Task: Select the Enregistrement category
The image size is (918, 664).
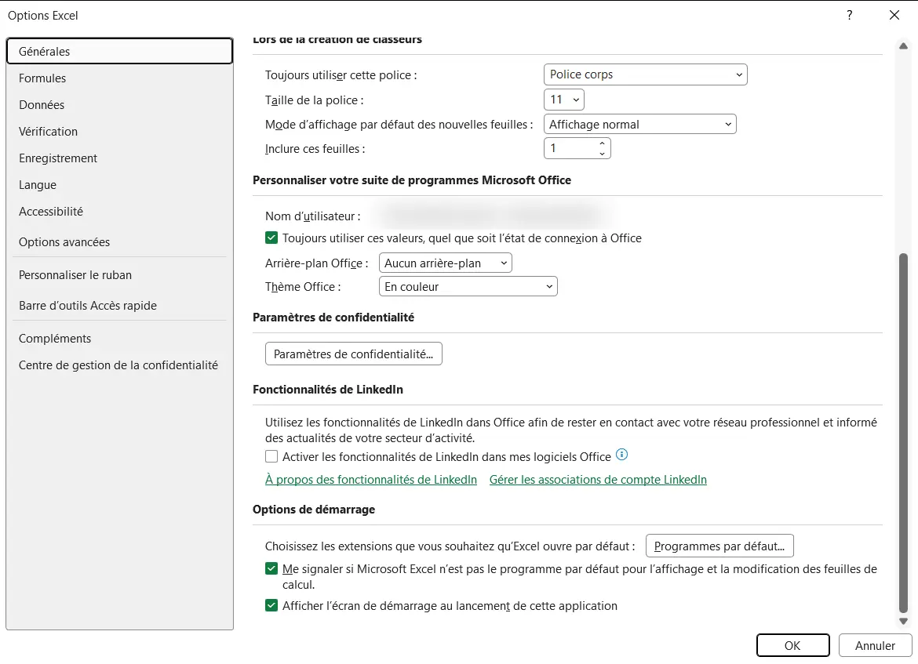Action: click(x=119, y=158)
